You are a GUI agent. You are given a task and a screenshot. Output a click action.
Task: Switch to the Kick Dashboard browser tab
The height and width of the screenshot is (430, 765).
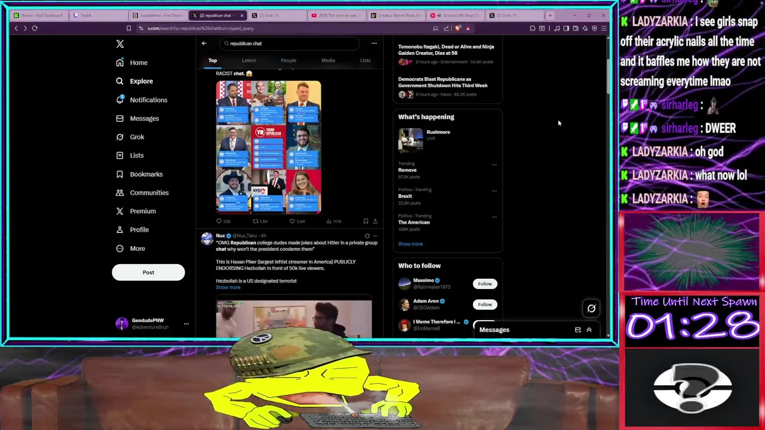click(x=39, y=15)
